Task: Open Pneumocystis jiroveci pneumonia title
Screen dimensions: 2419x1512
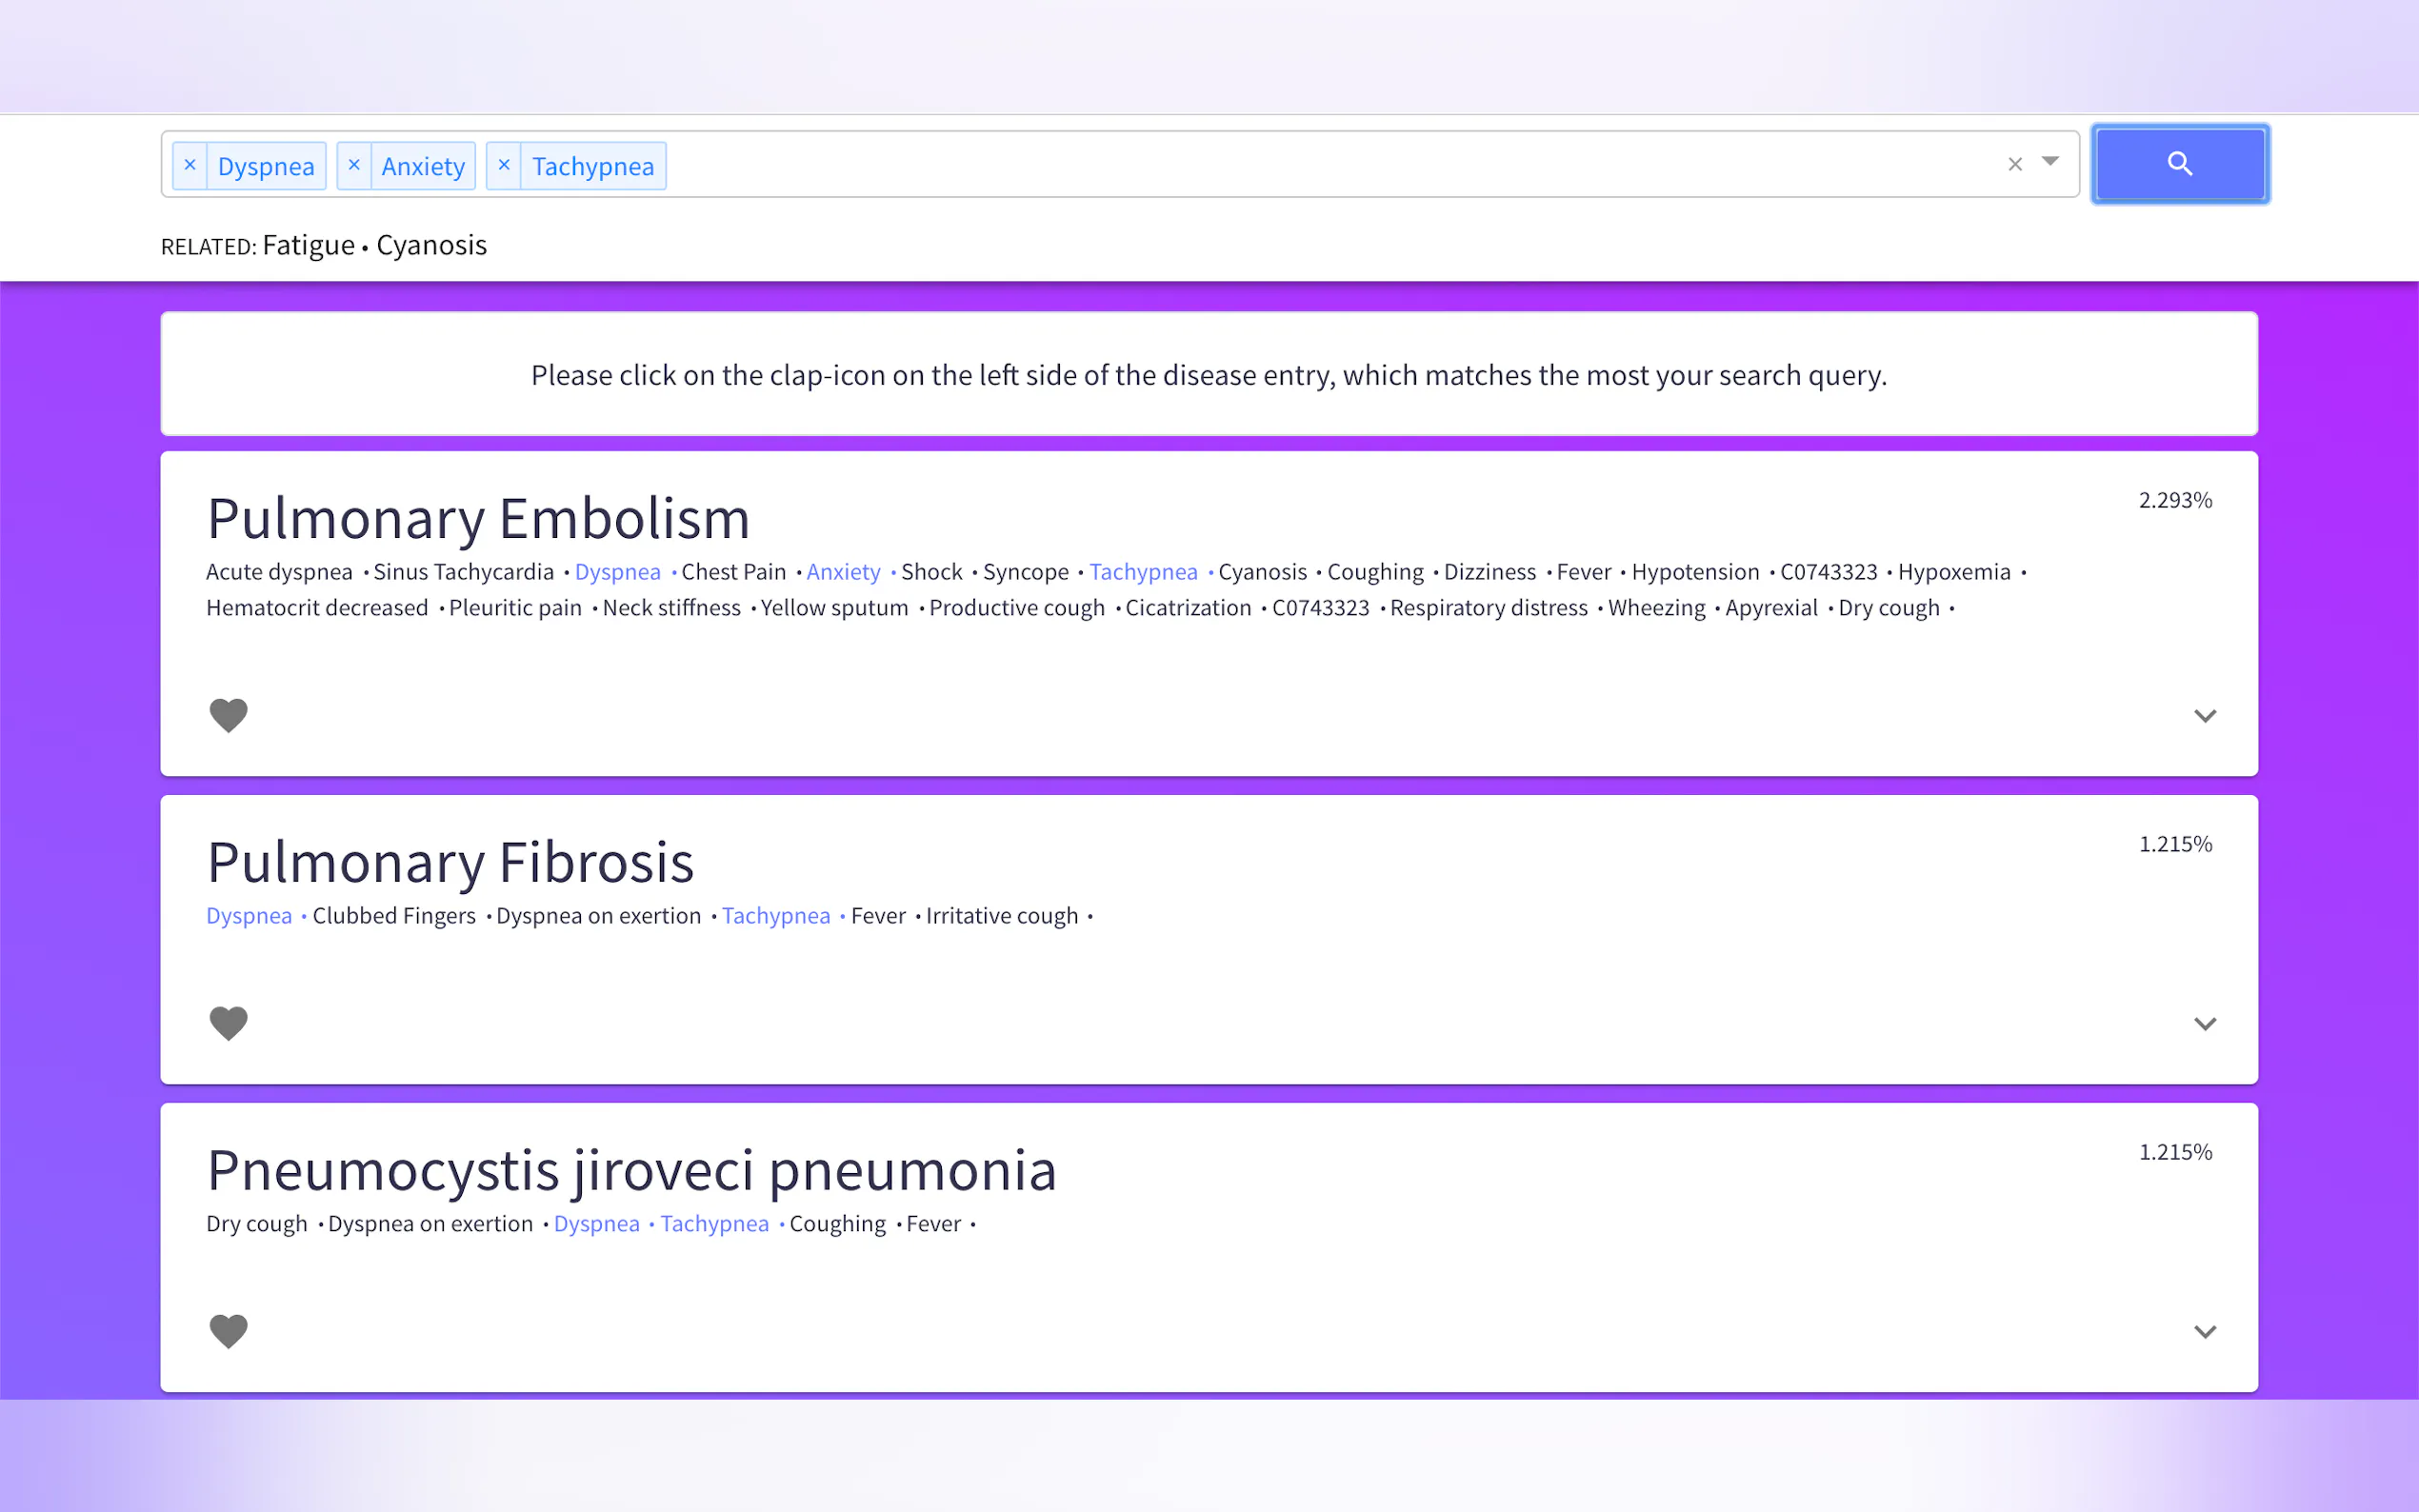Action: (x=631, y=1171)
